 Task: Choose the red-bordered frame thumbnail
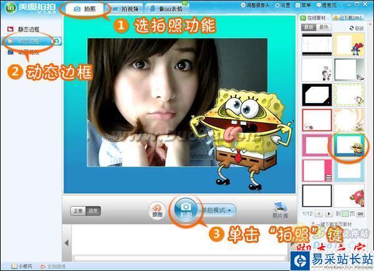coord(317,120)
